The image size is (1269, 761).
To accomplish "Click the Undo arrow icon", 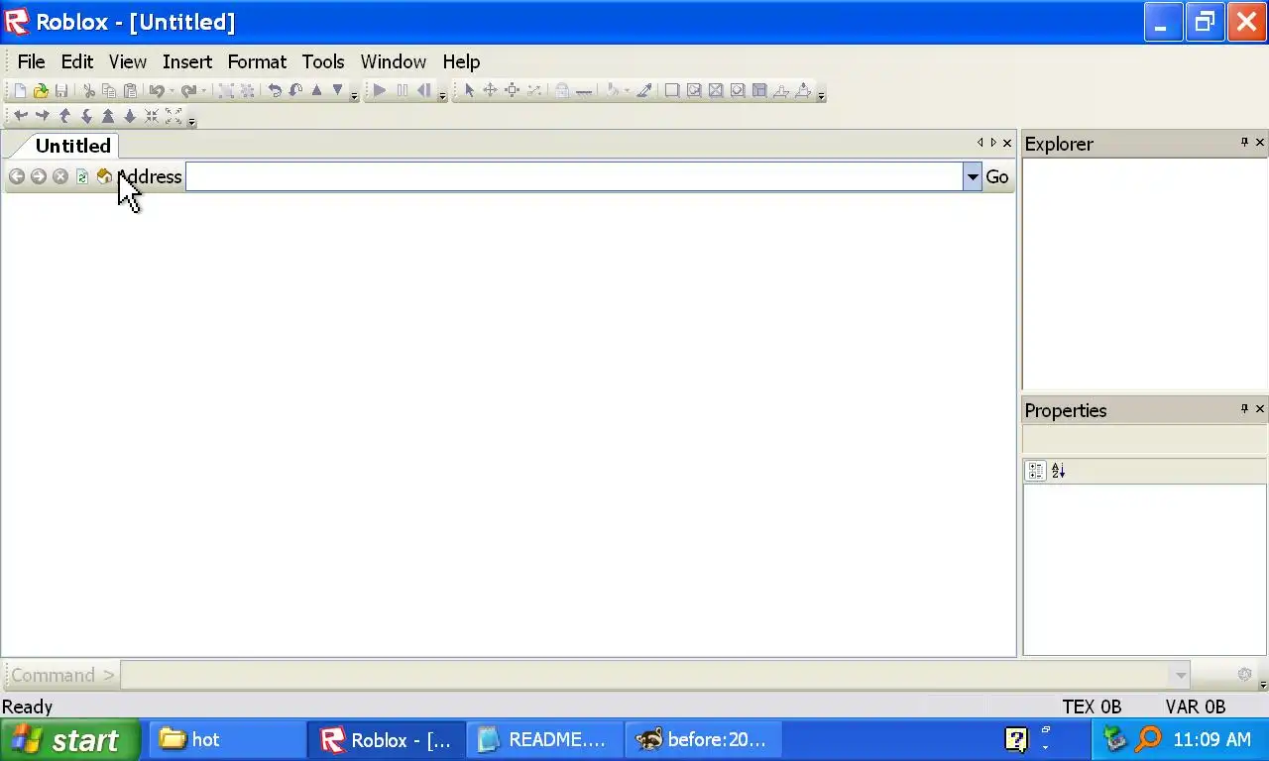I will tap(156, 90).
